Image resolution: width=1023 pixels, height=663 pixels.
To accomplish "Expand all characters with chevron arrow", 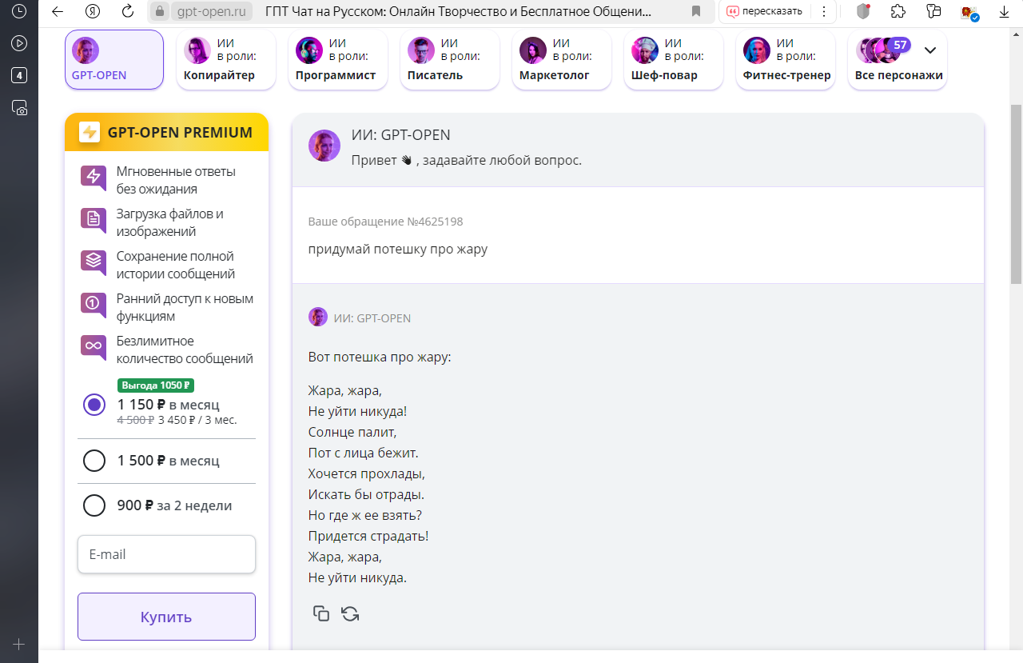I will tap(930, 50).
